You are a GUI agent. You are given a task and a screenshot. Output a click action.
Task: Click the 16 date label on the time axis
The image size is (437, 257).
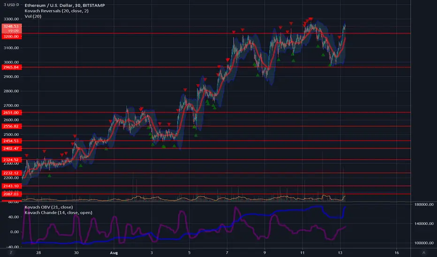point(397,253)
